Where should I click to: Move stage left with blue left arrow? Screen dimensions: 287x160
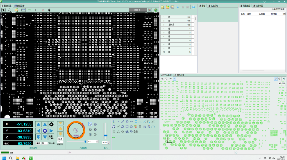[x=38, y=131]
